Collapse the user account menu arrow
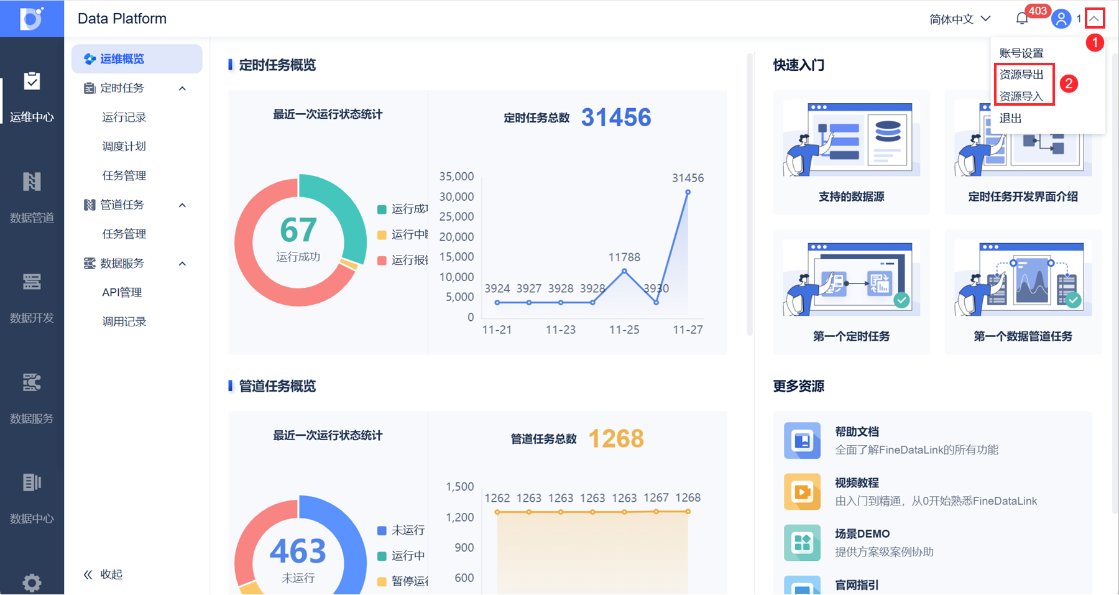Viewport: 1119px width, 595px height. [x=1095, y=19]
